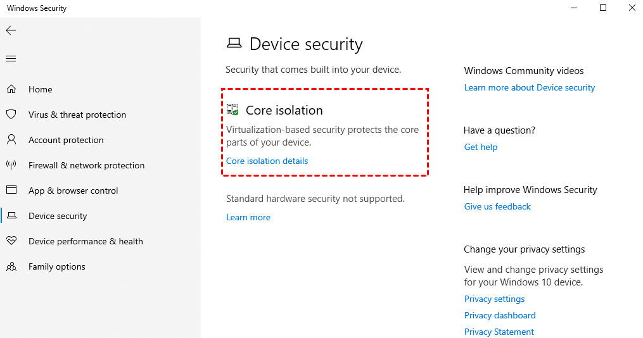Click the App & browser control window icon
The height and width of the screenshot is (338, 643).
pyautogui.click(x=11, y=191)
